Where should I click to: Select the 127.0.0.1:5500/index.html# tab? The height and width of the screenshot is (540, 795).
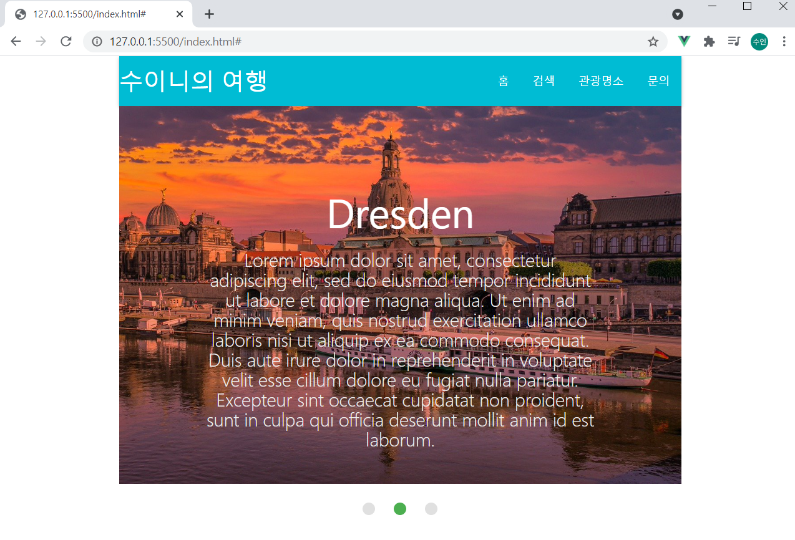[x=99, y=14]
